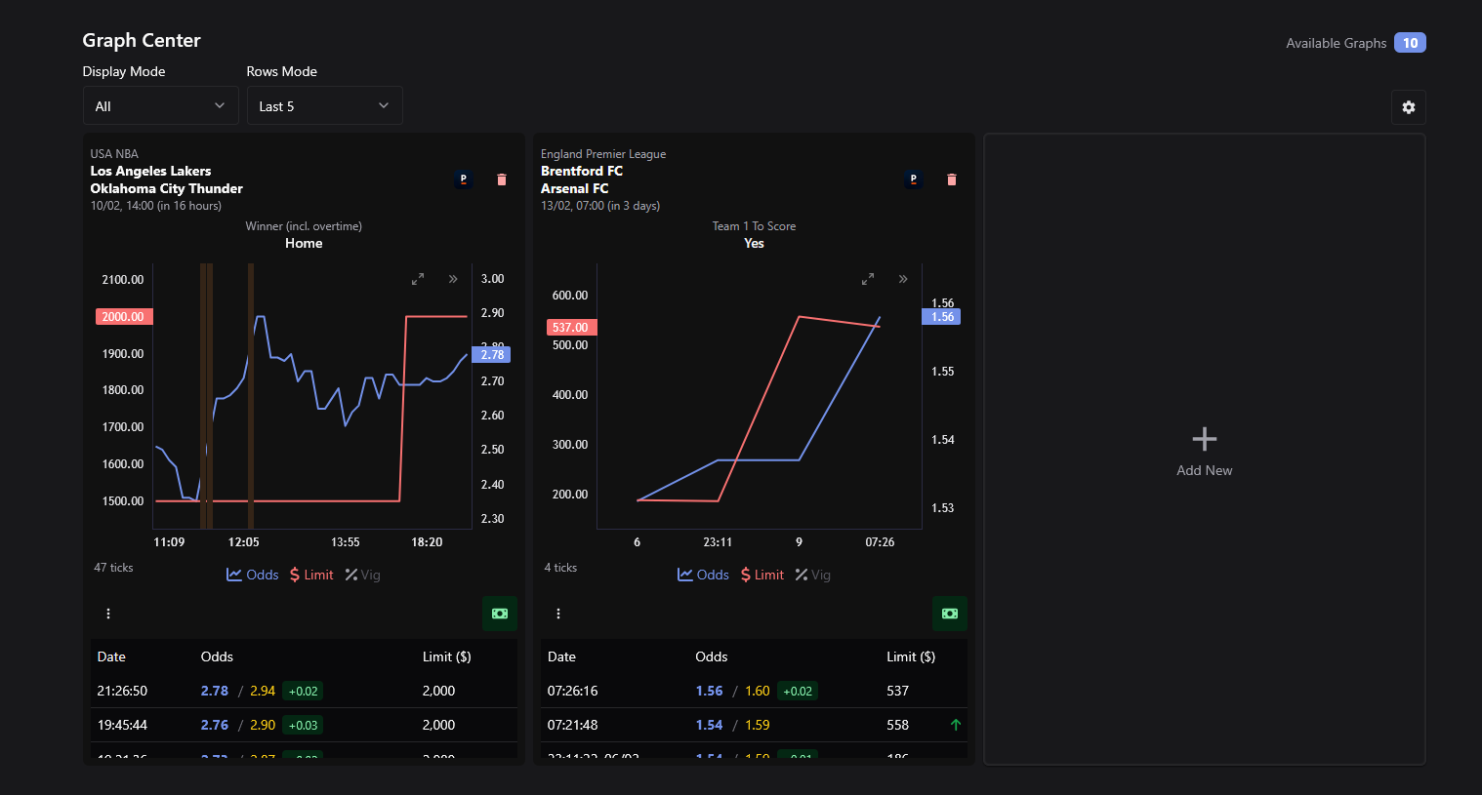The image size is (1482, 795).
Task: Expand the Lakers chart to fullscreen
Action: coord(418,279)
